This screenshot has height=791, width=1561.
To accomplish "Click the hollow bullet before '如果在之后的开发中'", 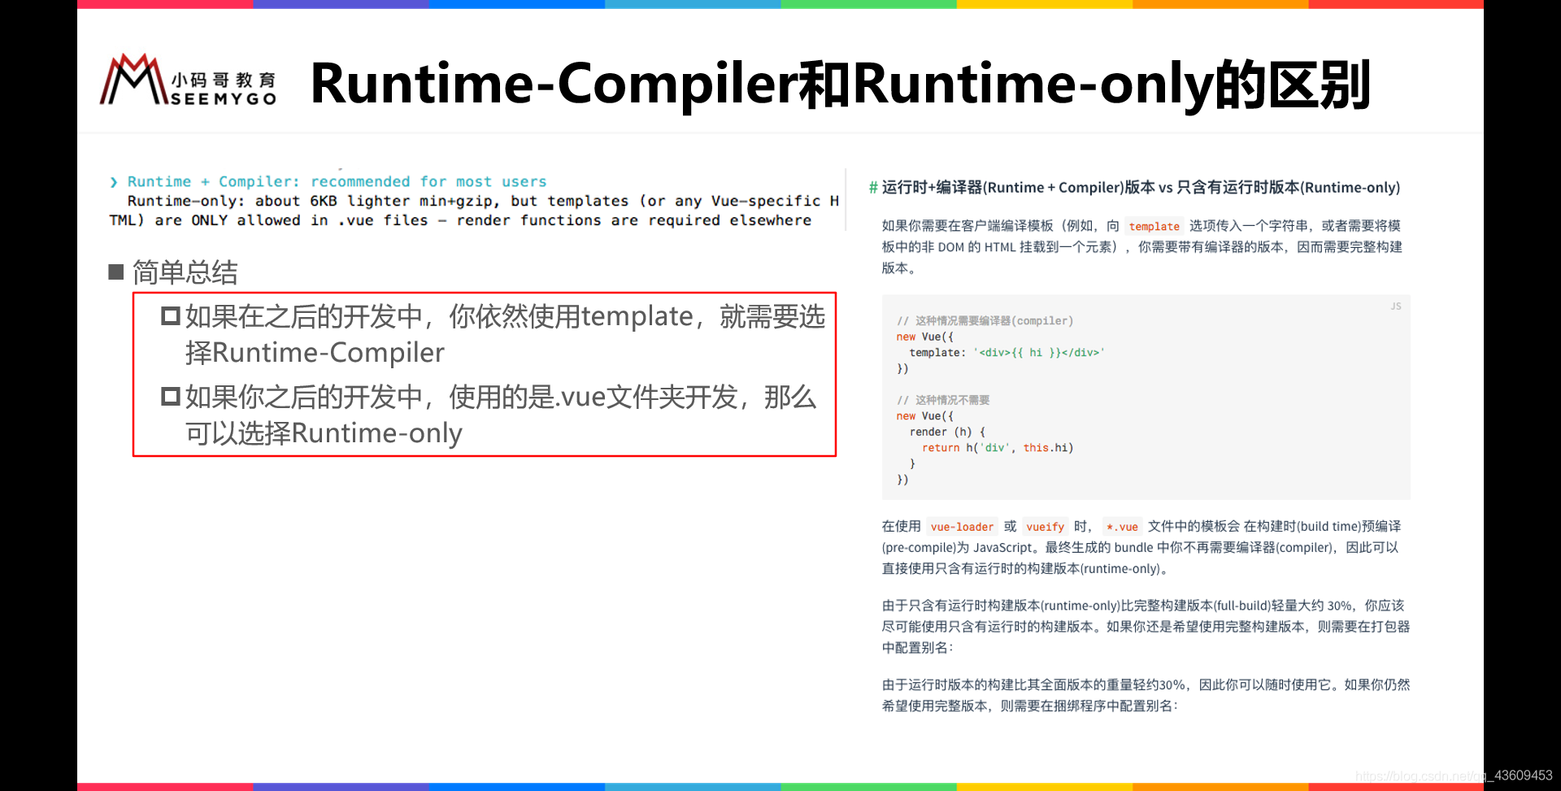I will pos(170,315).
